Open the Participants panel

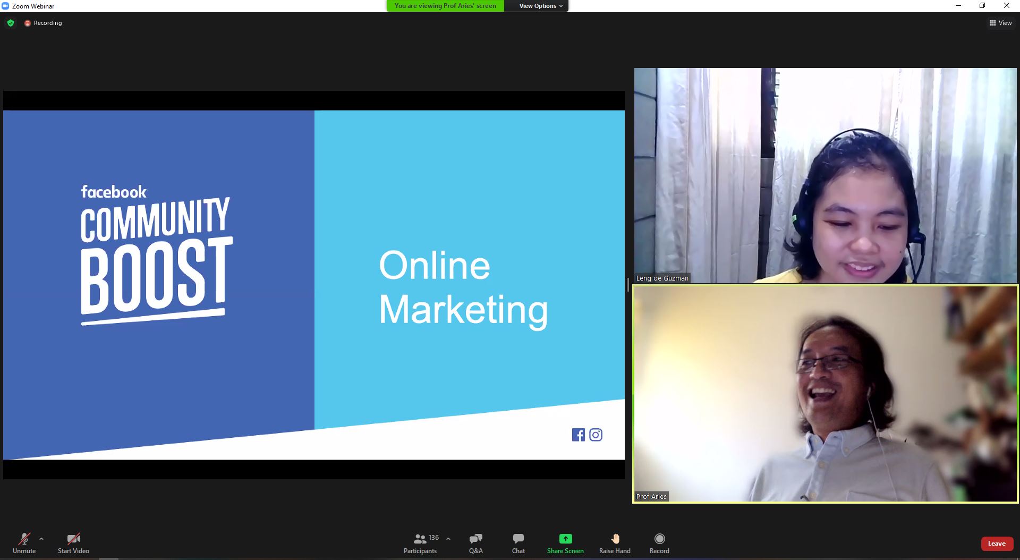(x=420, y=543)
